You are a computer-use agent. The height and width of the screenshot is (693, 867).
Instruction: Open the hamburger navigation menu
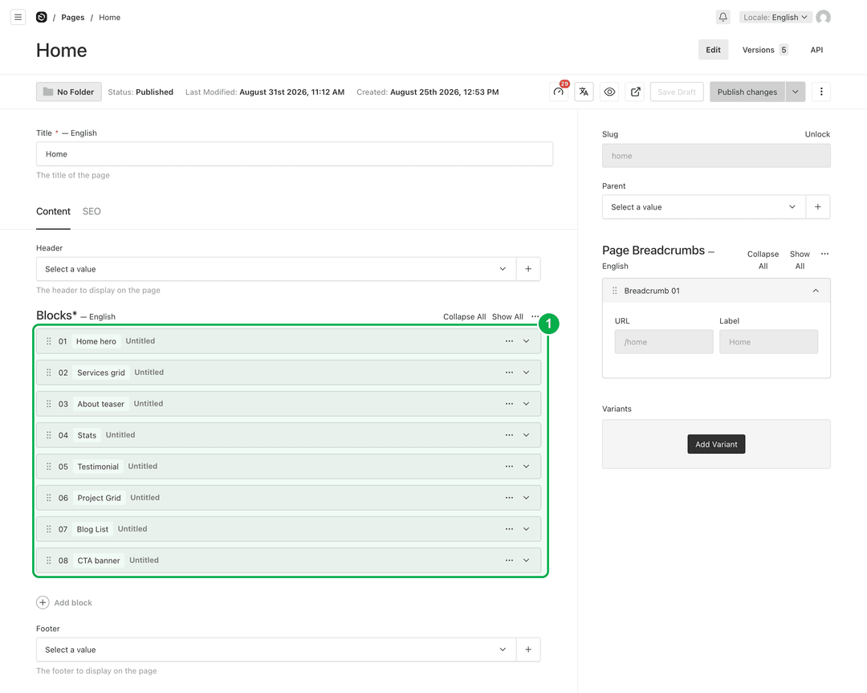pos(18,17)
